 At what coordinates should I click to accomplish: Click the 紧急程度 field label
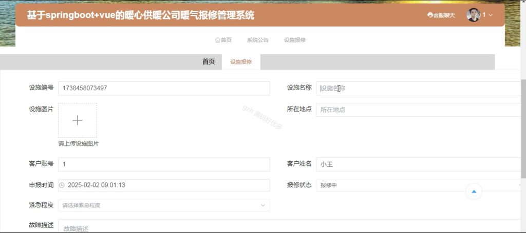click(x=41, y=205)
